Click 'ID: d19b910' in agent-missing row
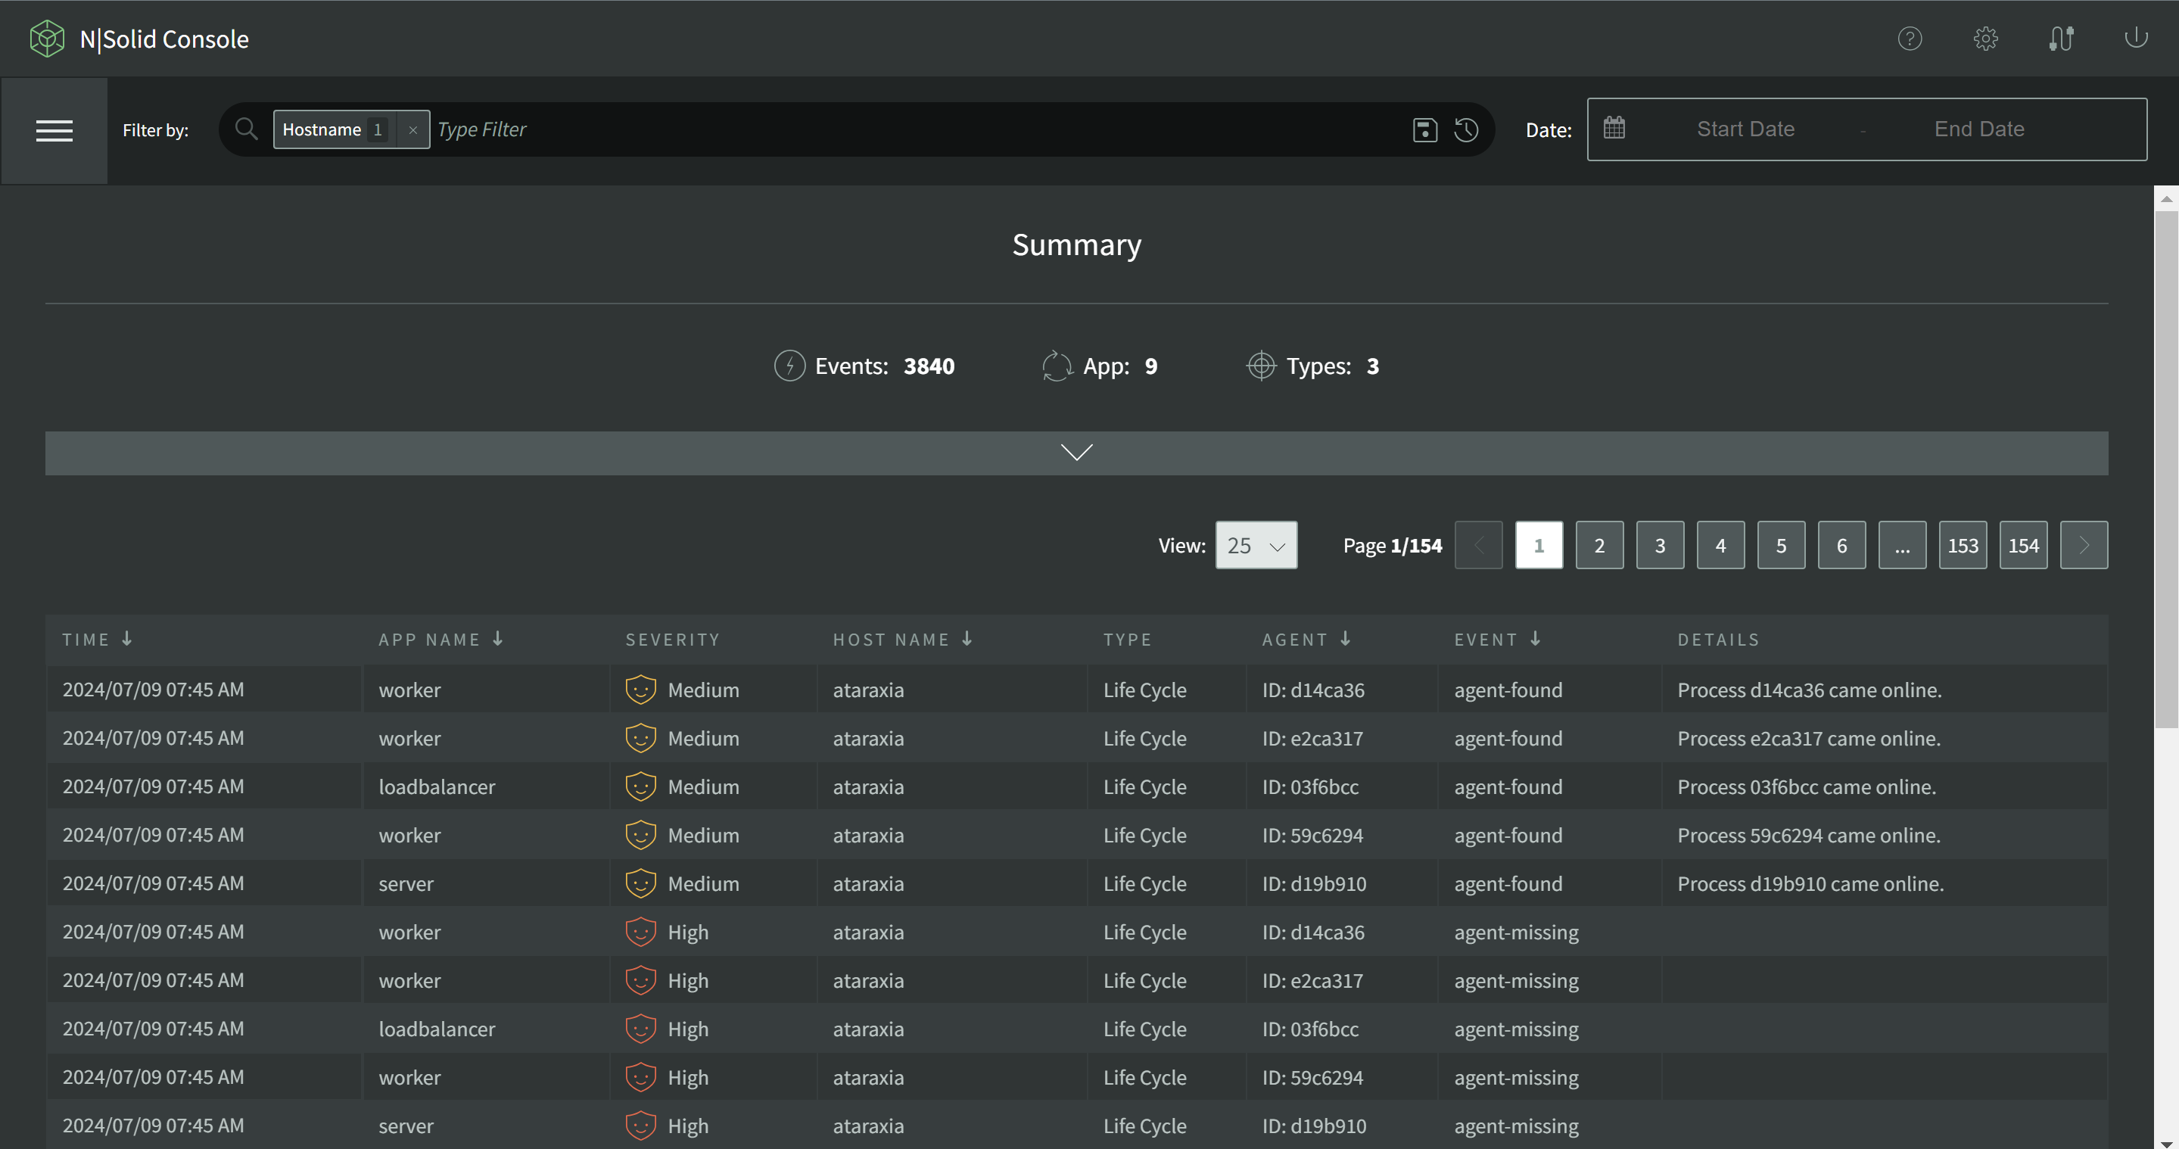This screenshot has height=1149, width=2179. (1314, 1126)
